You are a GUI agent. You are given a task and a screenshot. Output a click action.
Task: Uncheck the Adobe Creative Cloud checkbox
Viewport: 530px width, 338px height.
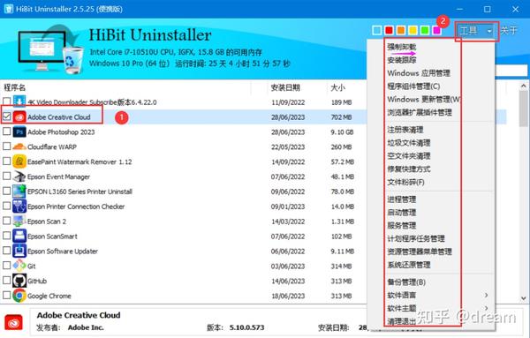point(6,116)
